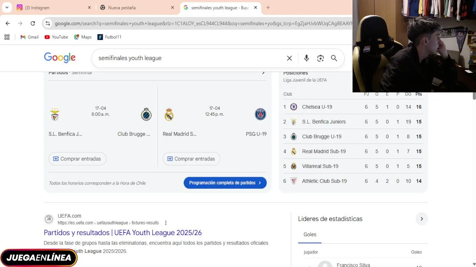The image size is (476, 267).
Task: Start voice search with microphone
Action: (306, 58)
